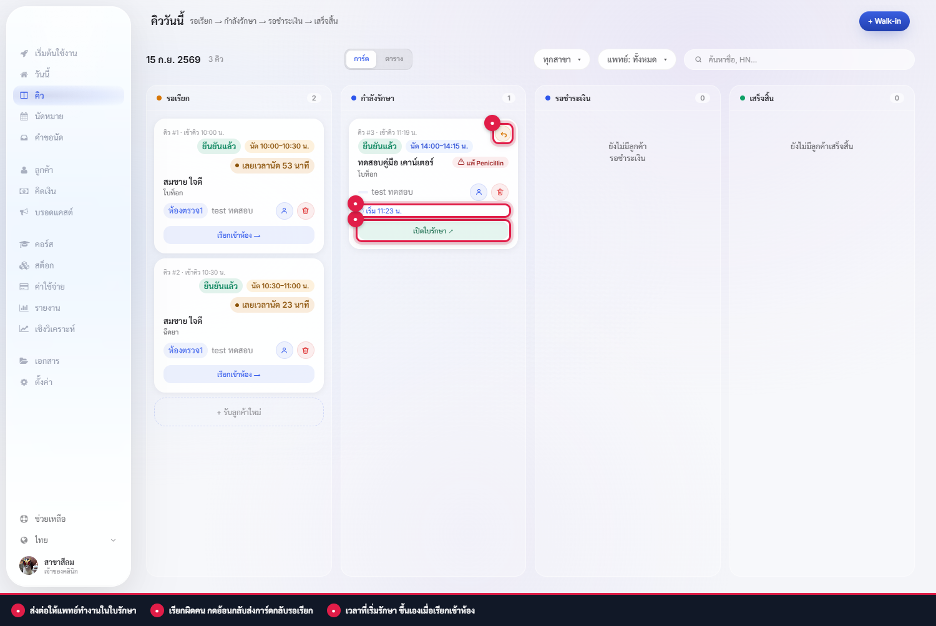
Task: Select the คิว menu item in sidebar
Action: coord(69,95)
